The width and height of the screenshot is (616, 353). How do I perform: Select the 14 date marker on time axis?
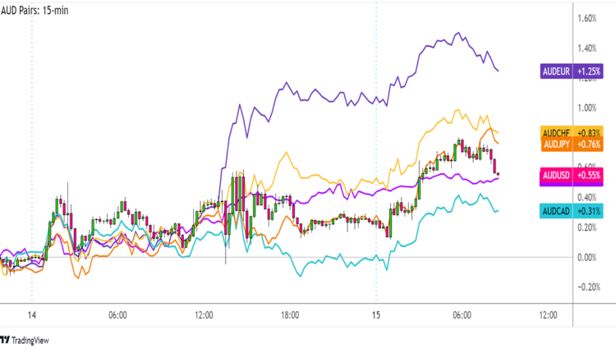33,314
